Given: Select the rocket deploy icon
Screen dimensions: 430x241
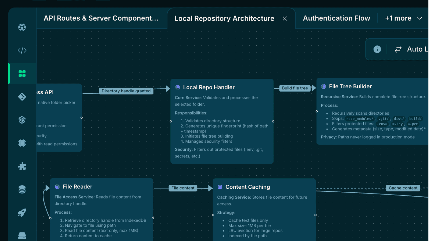Looking at the screenshot, I should coord(22,212).
